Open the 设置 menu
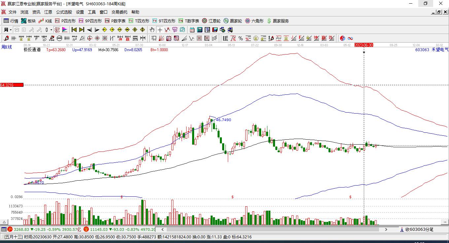The image size is (449, 243). pos(80,12)
